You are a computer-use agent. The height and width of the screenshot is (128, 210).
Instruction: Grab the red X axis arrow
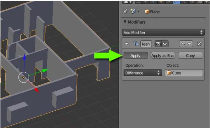pos(36,90)
